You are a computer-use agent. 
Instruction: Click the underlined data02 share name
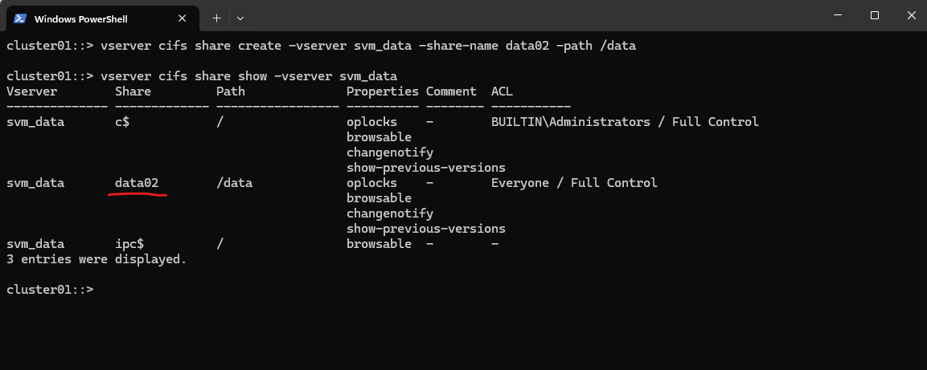coord(137,183)
